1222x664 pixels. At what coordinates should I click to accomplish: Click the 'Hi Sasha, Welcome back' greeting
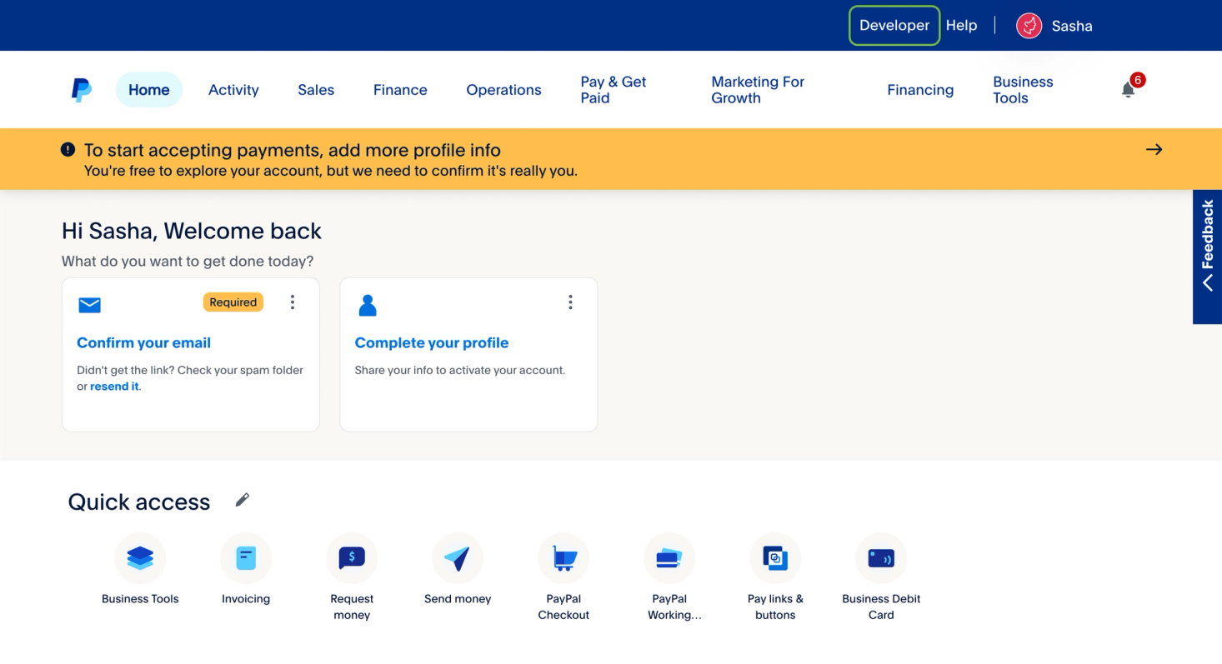[192, 231]
